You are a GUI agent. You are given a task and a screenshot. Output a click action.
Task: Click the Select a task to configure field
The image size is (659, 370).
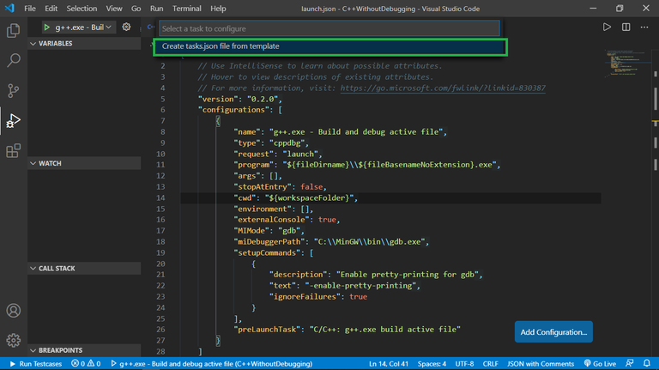point(329,28)
